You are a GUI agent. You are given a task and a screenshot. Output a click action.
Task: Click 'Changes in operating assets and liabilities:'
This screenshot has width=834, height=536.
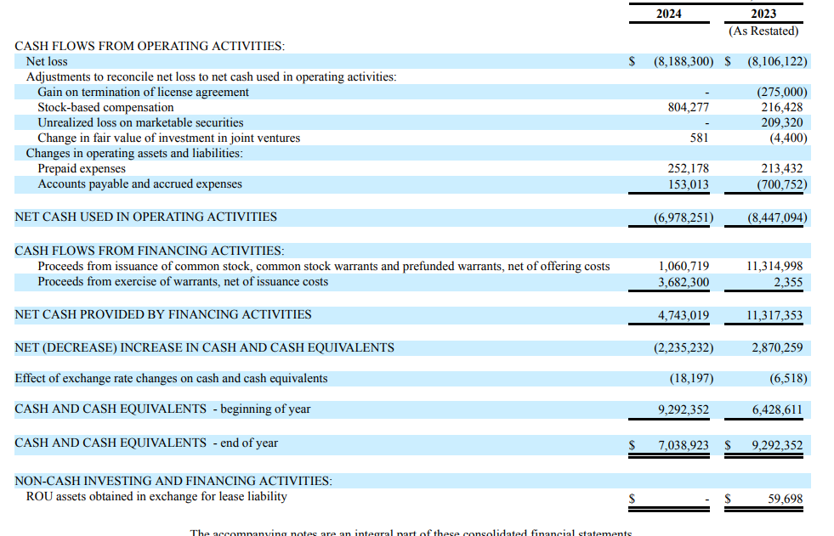pyautogui.click(x=134, y=154)
